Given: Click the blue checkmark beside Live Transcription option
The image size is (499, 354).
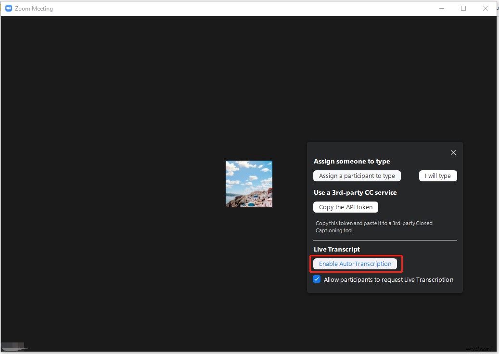Looking at the screenshot, I should (316, 279).
